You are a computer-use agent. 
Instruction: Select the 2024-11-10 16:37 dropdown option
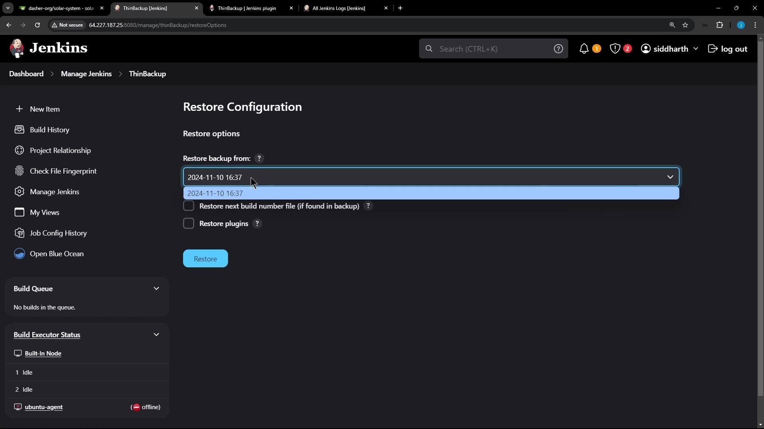pos(431,193)
